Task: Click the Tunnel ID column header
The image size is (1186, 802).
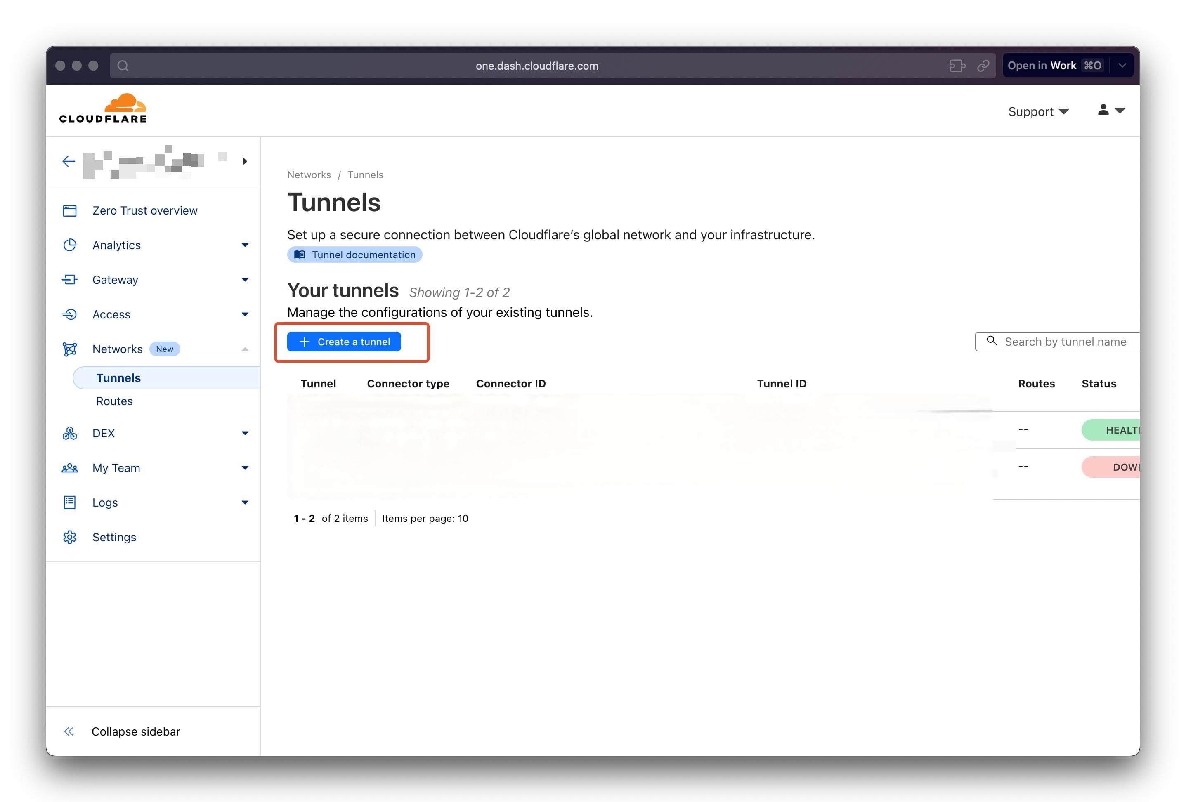Action: (x=781, y=384)
